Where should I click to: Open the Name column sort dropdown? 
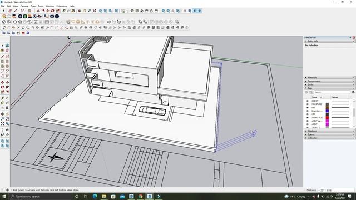[x=321, y=97]
